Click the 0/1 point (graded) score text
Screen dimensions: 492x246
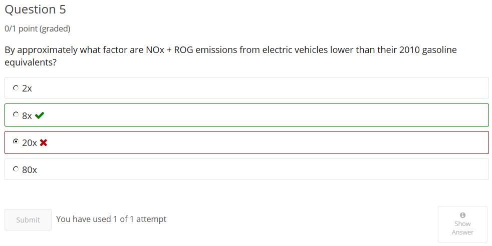click(x=38, y=28)
